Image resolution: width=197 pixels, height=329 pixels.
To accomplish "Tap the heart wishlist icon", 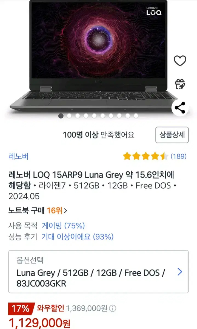I will [180, 61].
